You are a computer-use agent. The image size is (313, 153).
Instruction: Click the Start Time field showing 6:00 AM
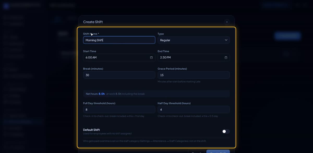(119, 57)
